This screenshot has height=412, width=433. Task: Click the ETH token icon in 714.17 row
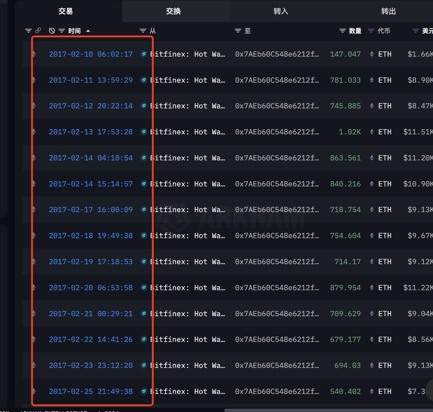point(372,261)
